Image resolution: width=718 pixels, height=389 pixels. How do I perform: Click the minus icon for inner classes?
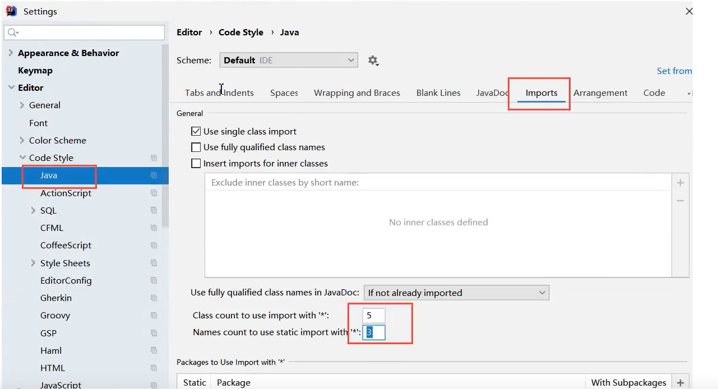click(680, 201)
